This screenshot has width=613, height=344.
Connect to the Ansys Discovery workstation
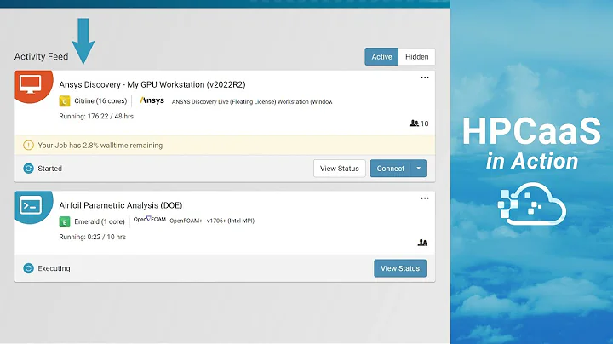[390, 169]
